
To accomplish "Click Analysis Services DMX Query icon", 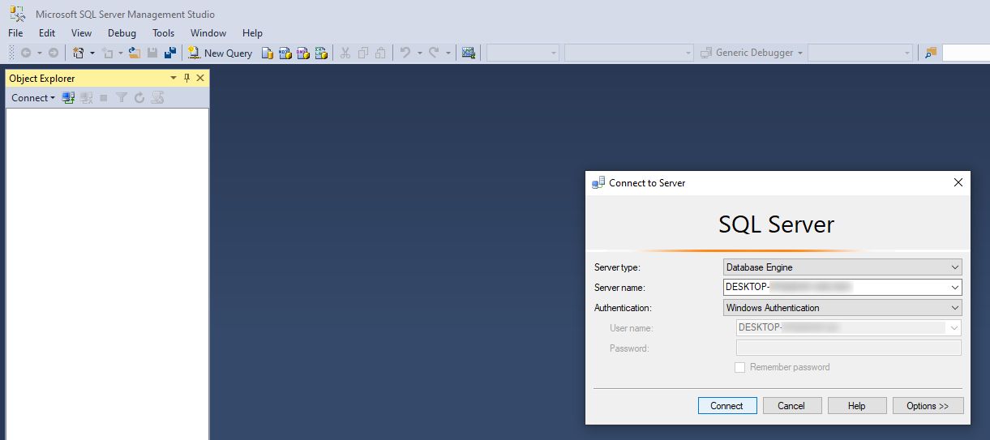I will tap(303, 53).
